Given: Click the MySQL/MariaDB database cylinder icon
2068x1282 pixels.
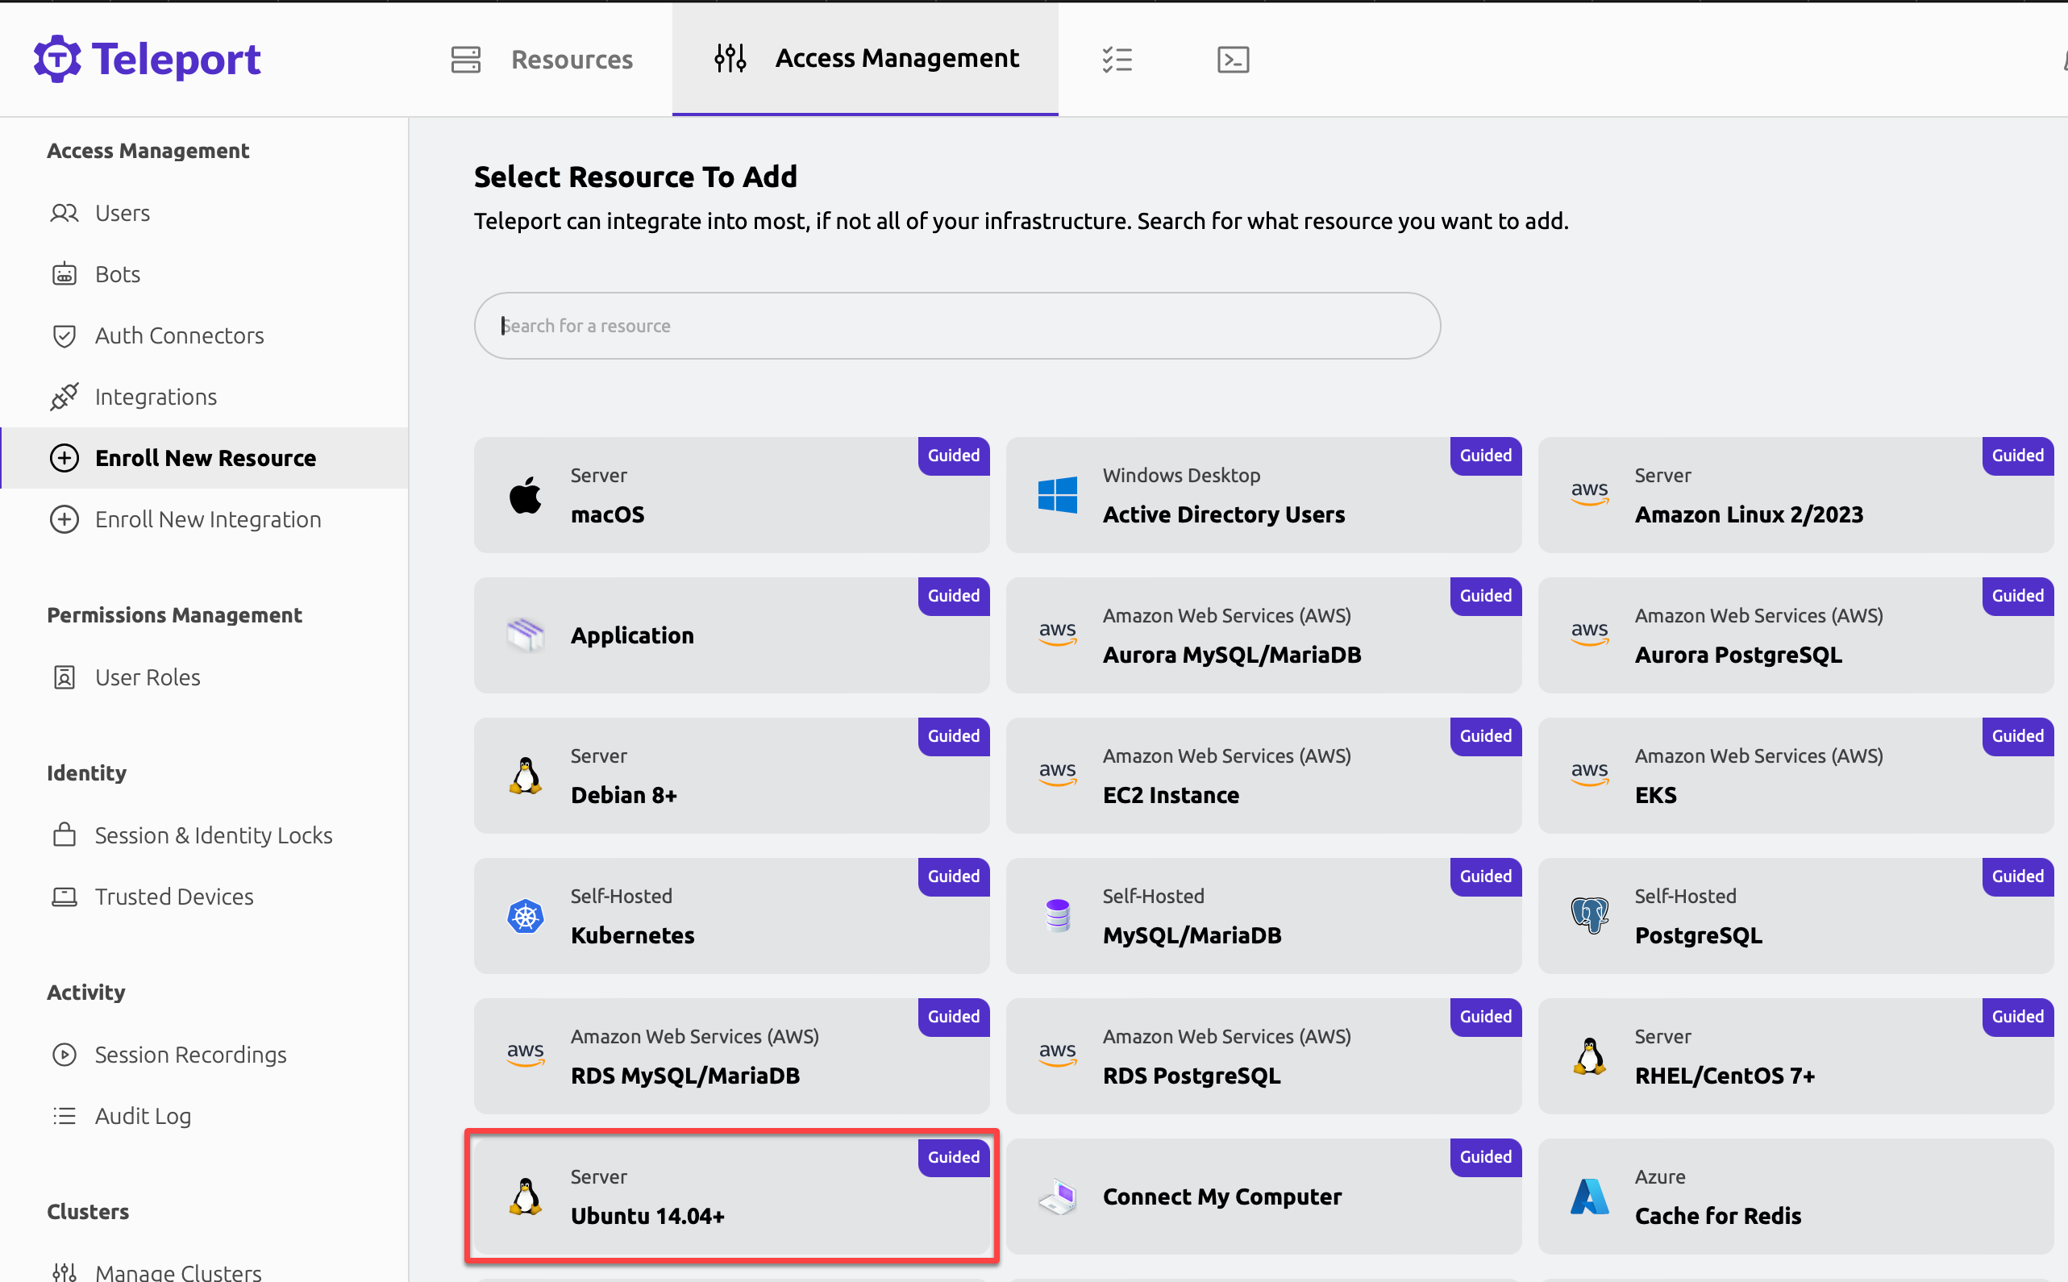Looking at the screenshot, I should coord(1057,916).
